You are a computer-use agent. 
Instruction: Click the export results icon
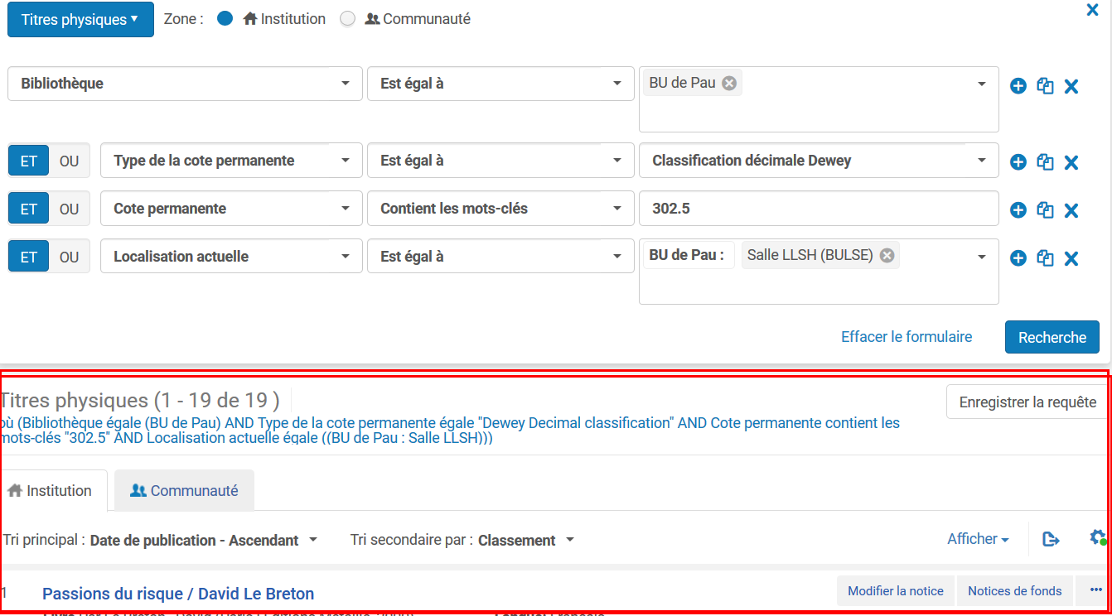click(x=1051, y=540)
